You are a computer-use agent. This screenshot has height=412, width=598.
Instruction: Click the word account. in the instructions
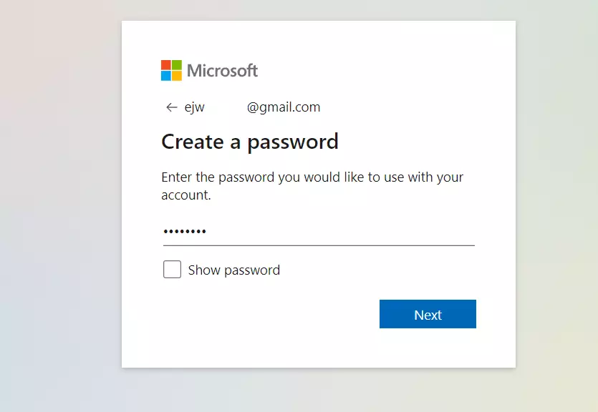coord(186,195)
